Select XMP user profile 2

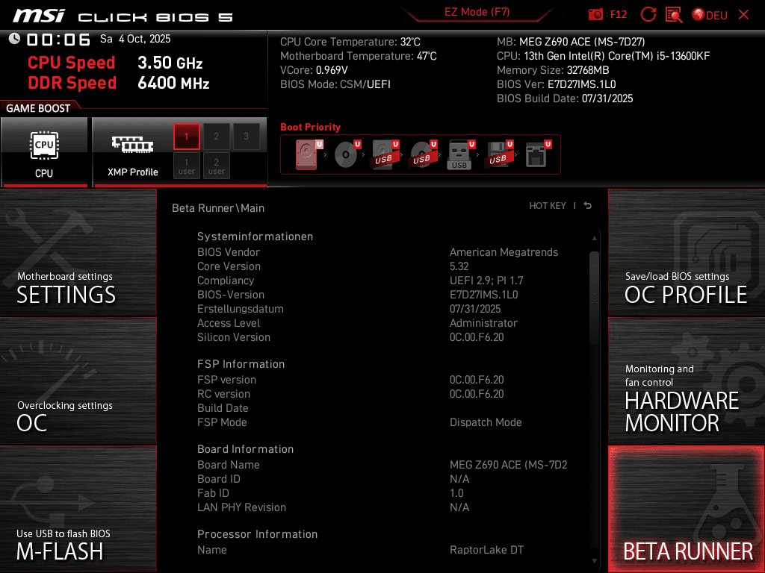tap(216, 166)
